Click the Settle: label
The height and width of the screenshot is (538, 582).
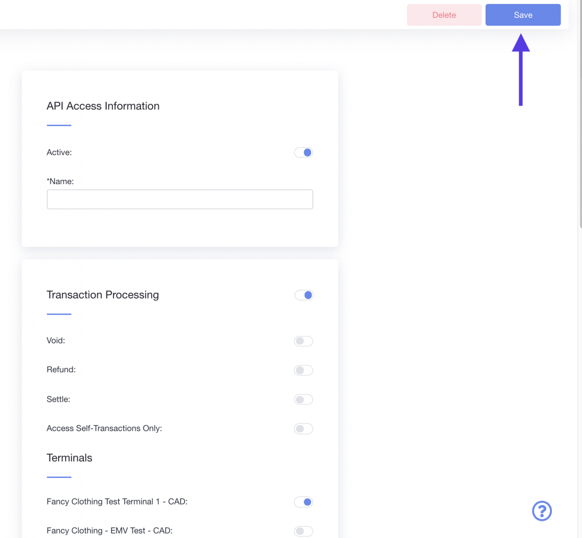(x=58, y=399)
